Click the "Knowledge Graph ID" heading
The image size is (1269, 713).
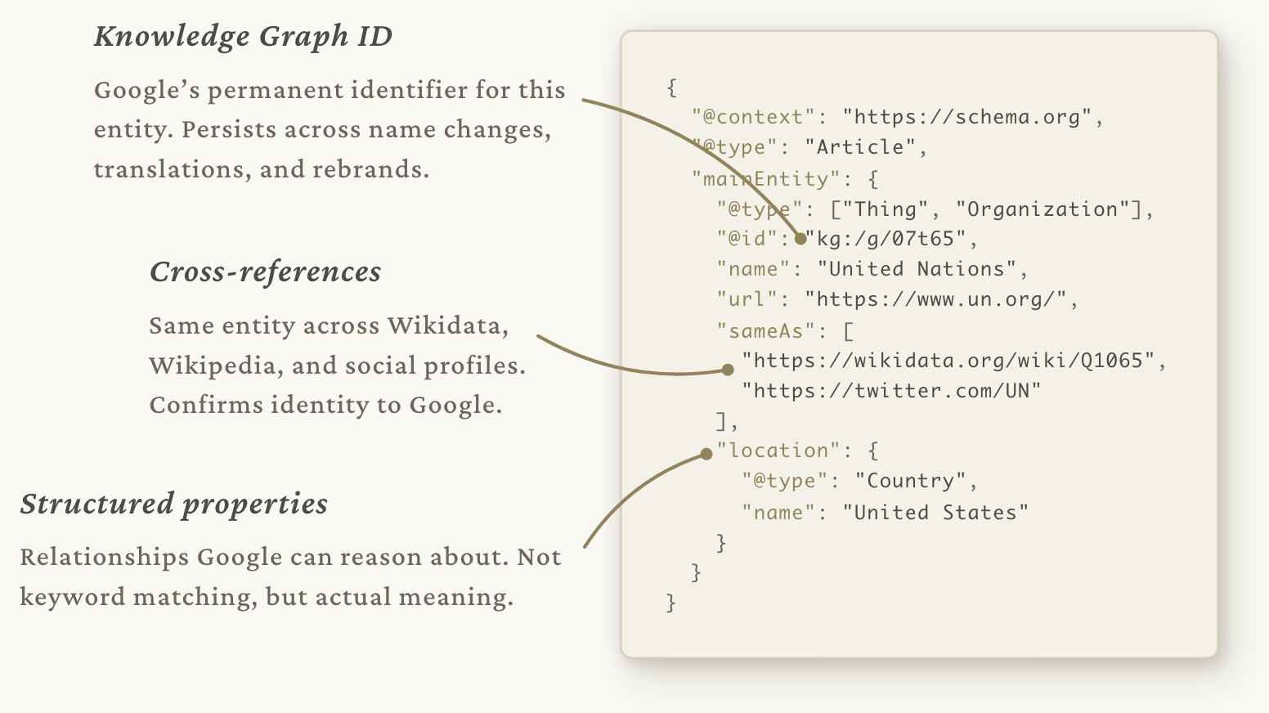click(243, 37)
